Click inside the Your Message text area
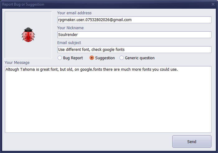The width and height of the screenshot is (218, 153). tap(108, 93)
